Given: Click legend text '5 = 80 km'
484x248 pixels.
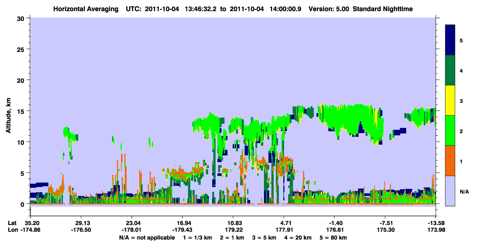Looking at the screenshot, I should [334, 238].
